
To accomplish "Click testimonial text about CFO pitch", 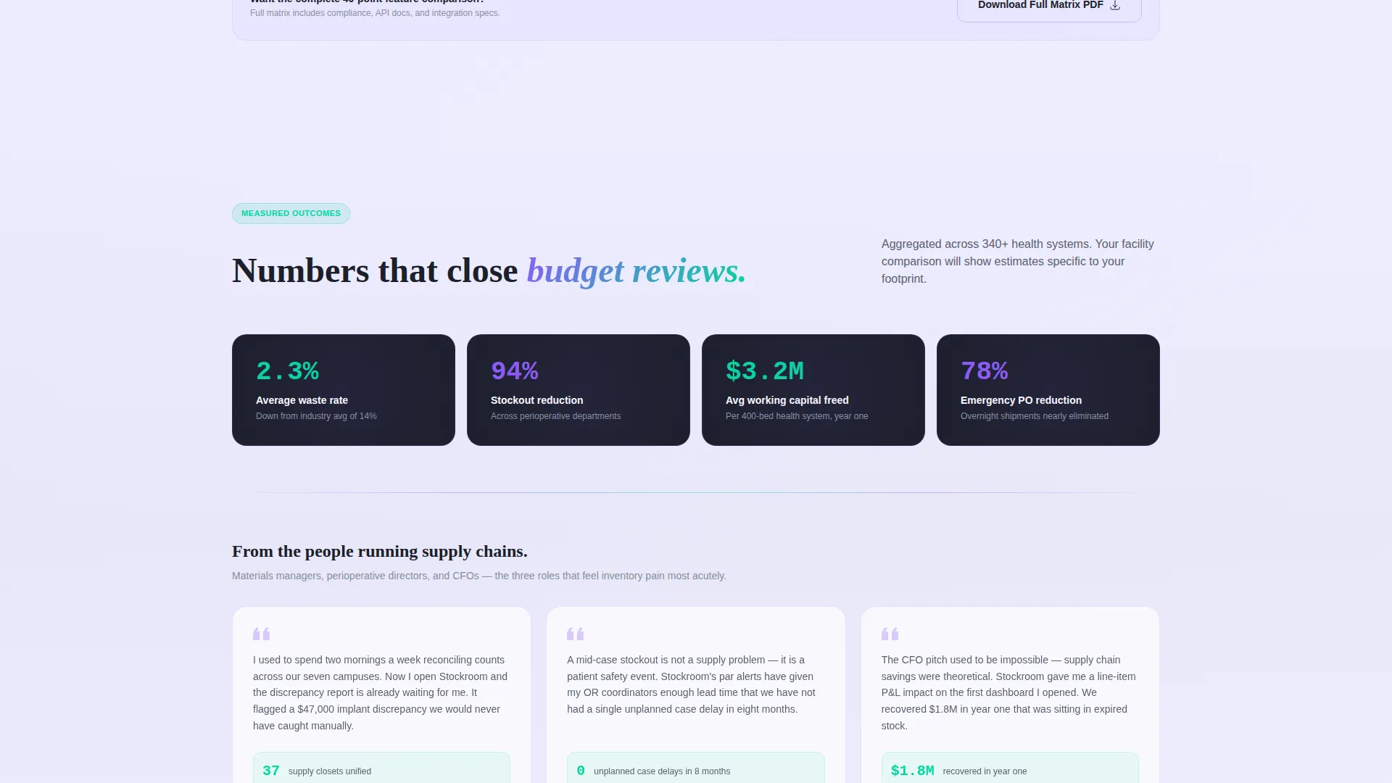I will coord(1009,693).
